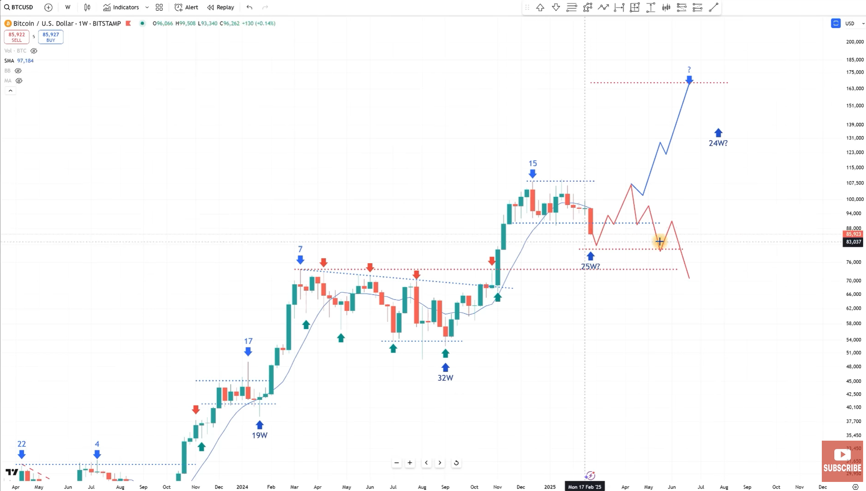866x491 pixels.
Task: Select the long position projection tool
Action: click(650, 7)
